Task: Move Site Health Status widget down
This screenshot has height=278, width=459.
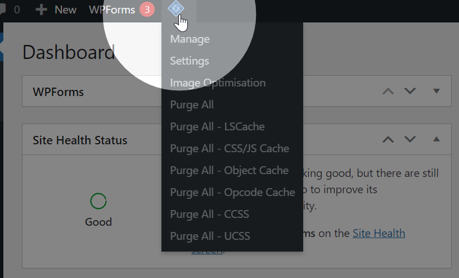Action: (x=410, y=139)
